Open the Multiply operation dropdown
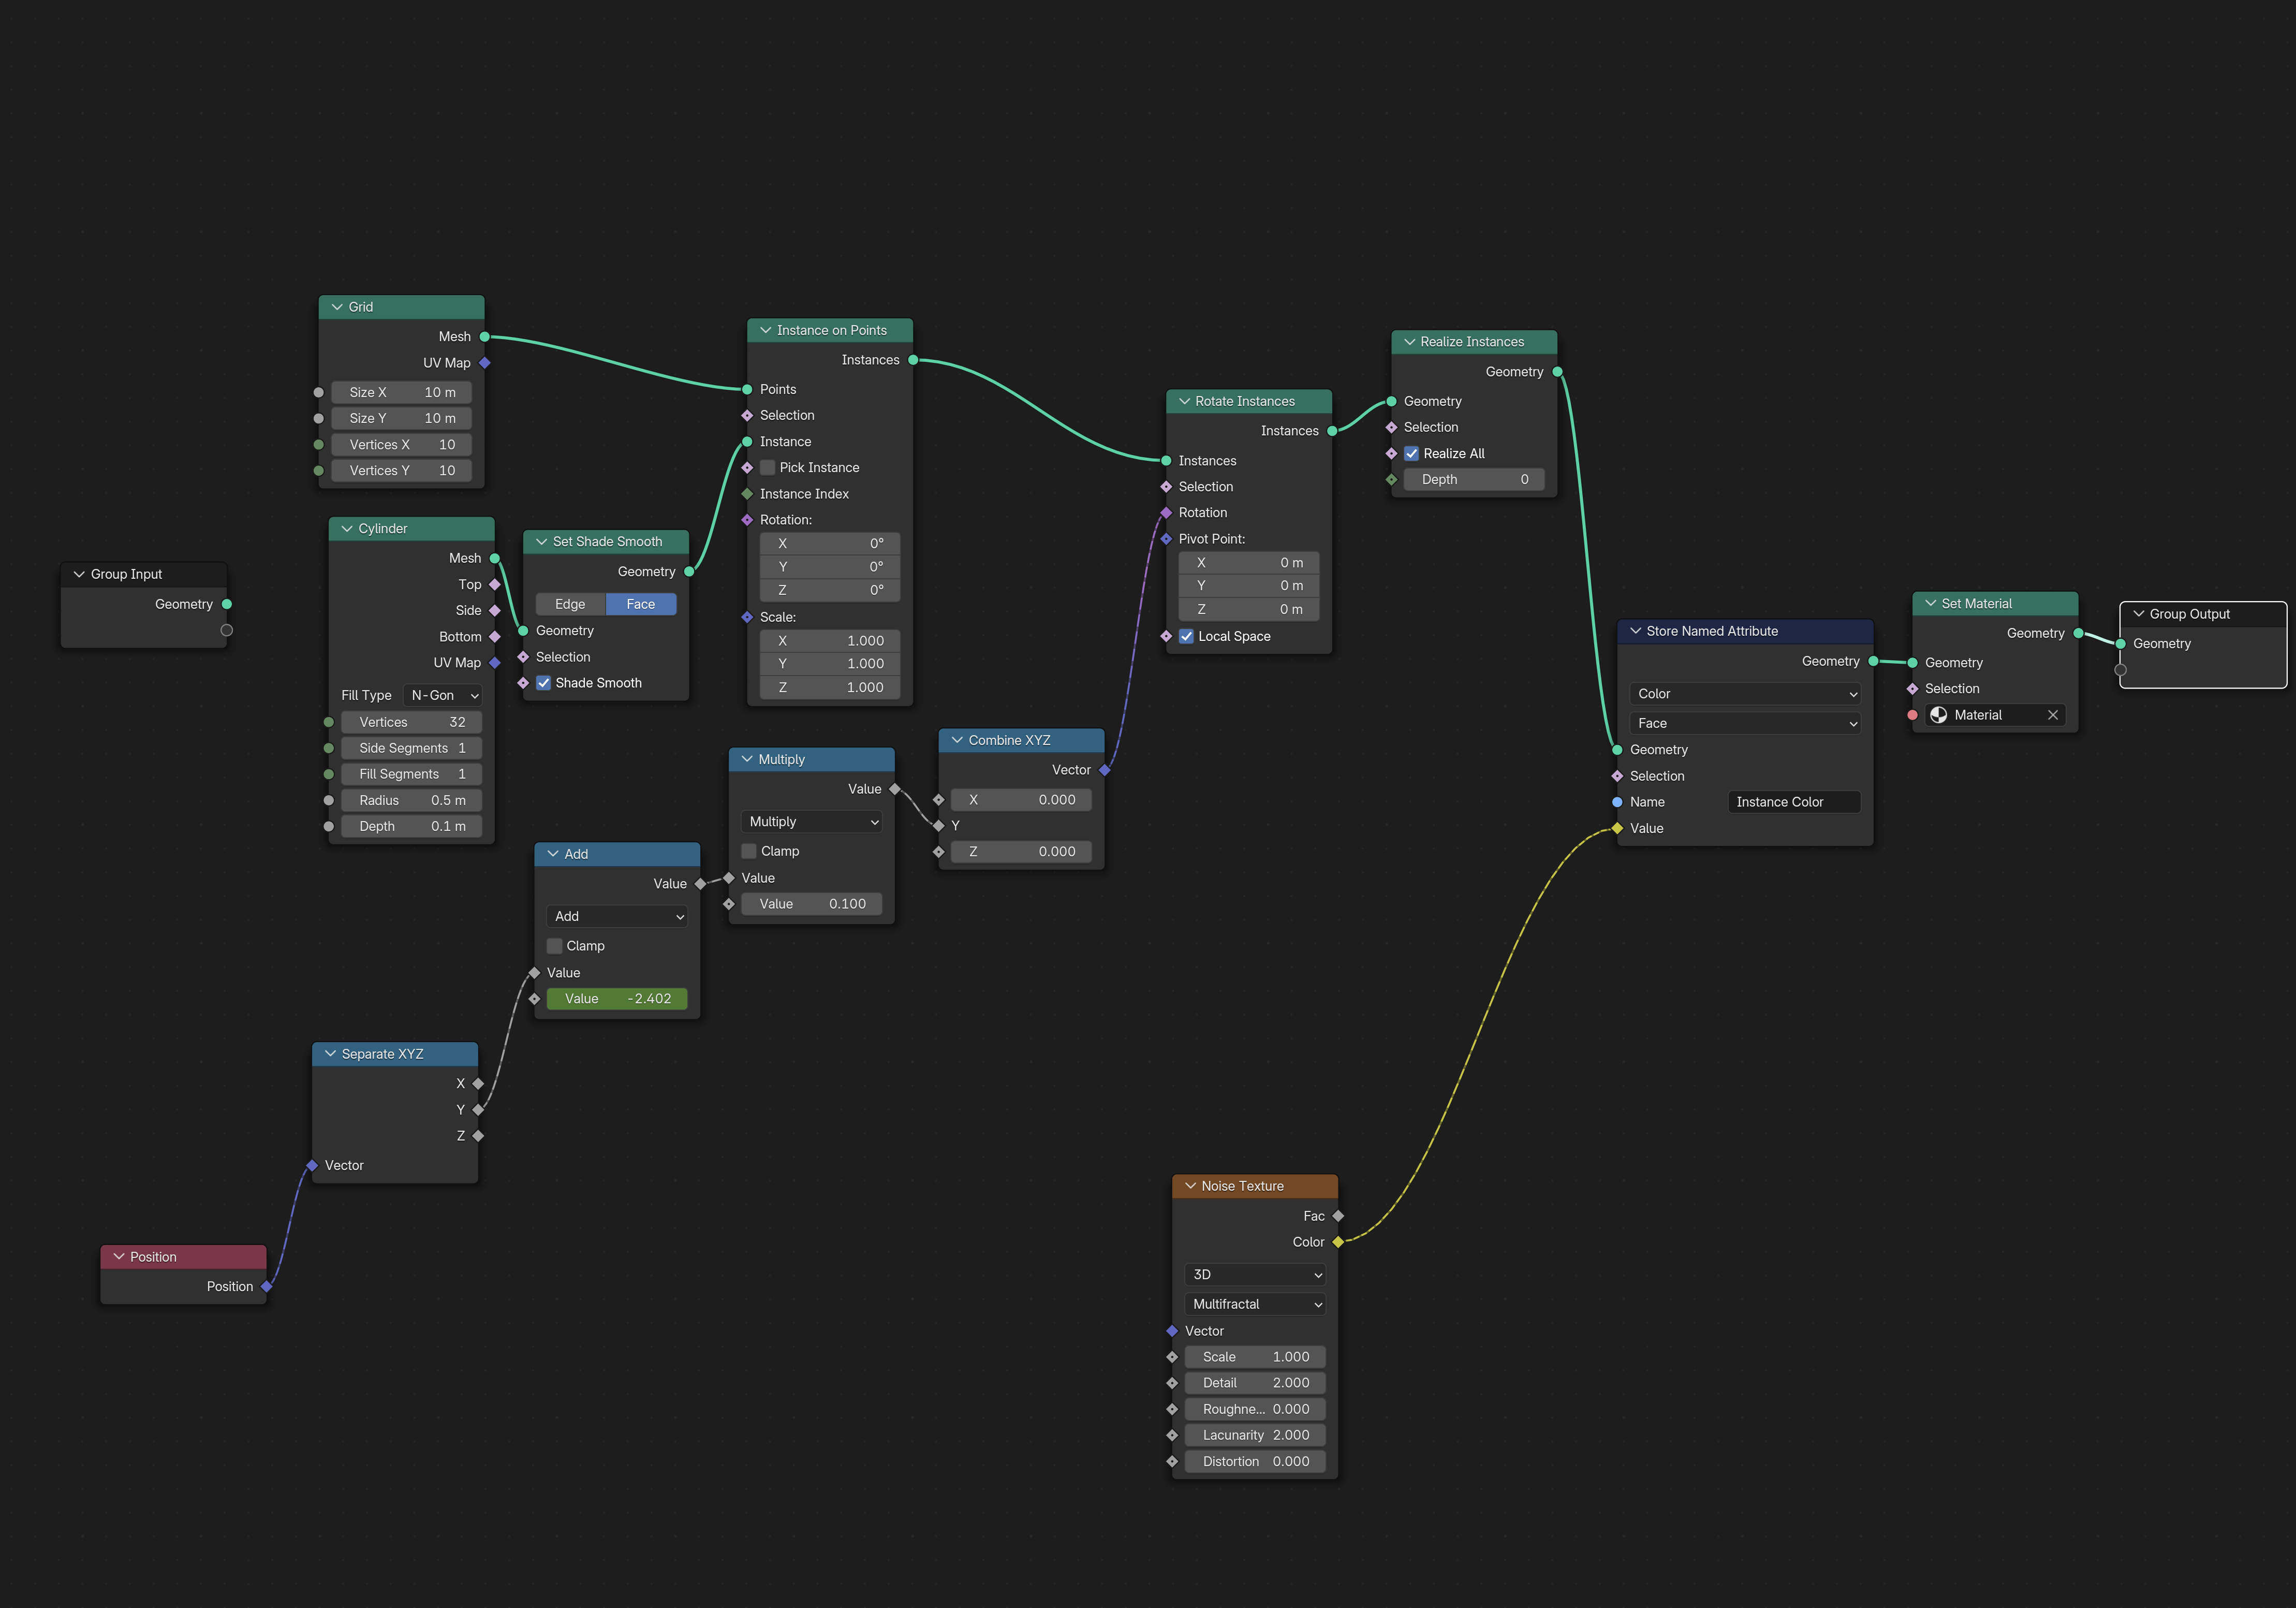 click(812, 822)
